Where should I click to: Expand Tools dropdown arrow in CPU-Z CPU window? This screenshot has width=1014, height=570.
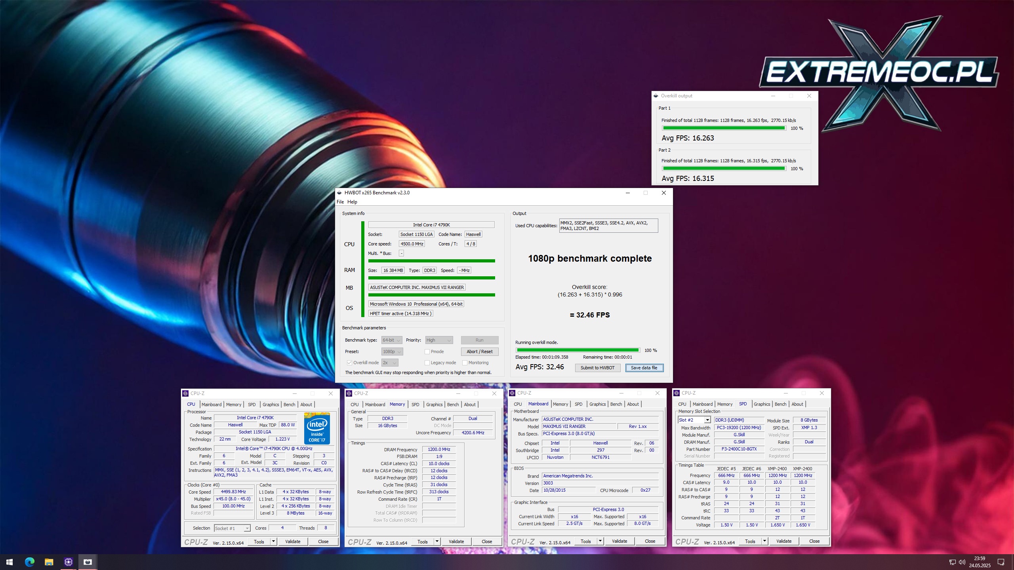pyautogui.click(x=273, y=541)
